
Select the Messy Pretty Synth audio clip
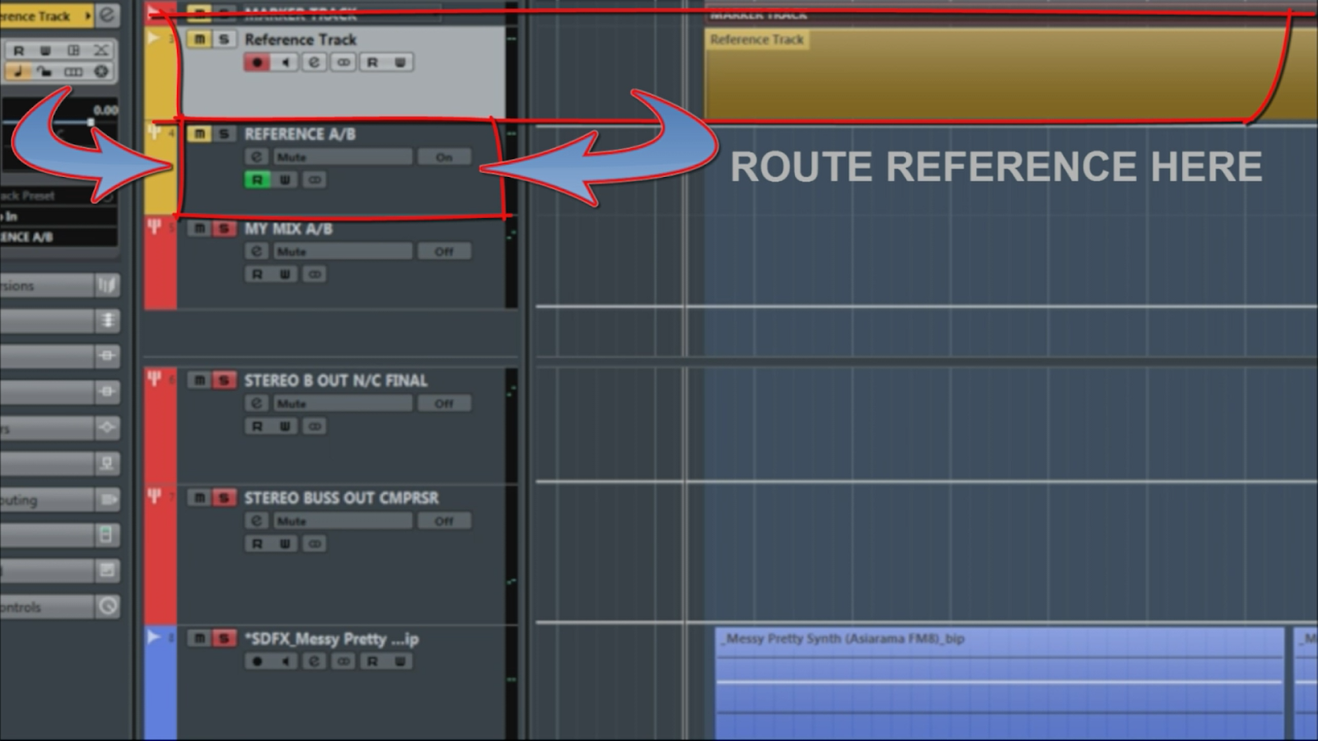click(999, 683)
